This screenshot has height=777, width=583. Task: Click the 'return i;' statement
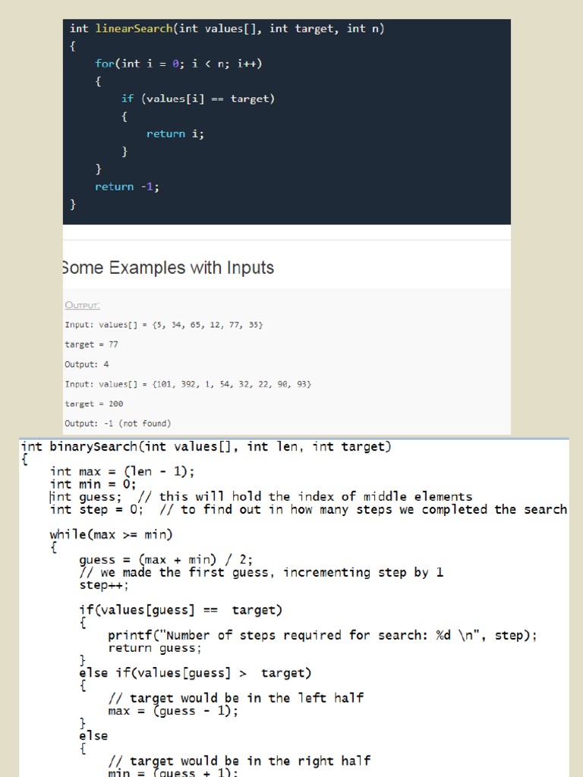coord(175,134)
